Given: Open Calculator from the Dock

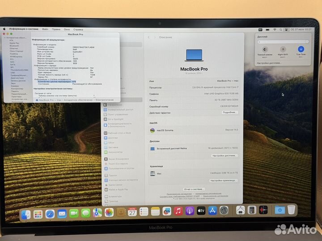Looking at the screenshot, I should [252, 210].
